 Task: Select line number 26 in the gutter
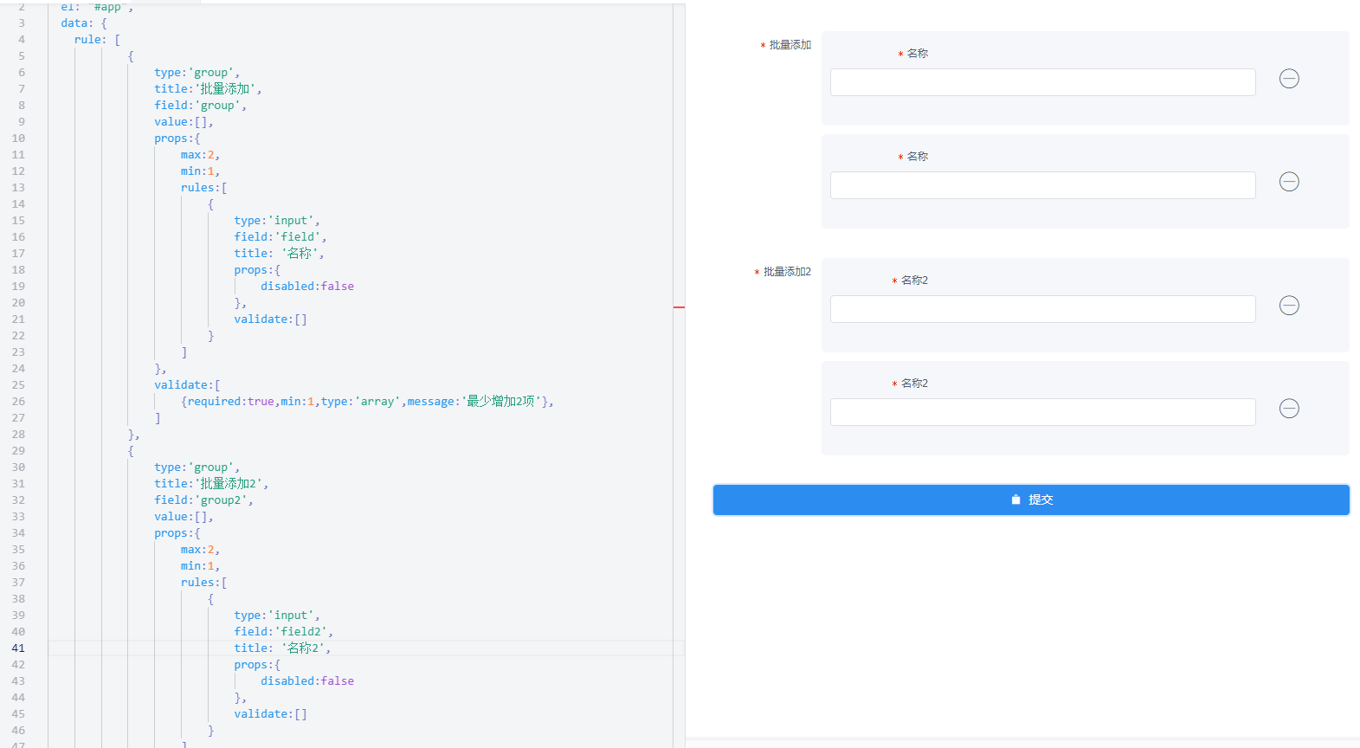(x=18, y=402)
